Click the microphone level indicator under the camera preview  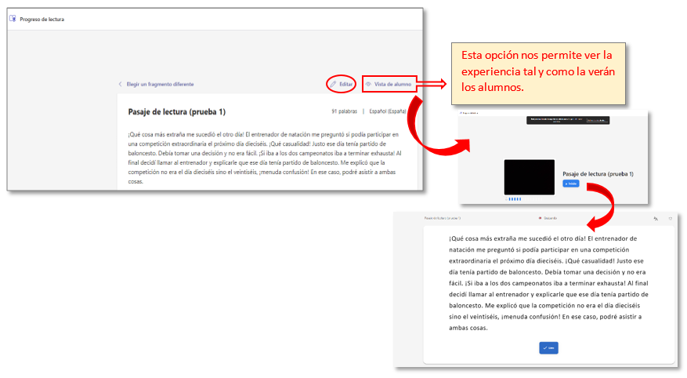pyautogui.click(x=515, y=199)
